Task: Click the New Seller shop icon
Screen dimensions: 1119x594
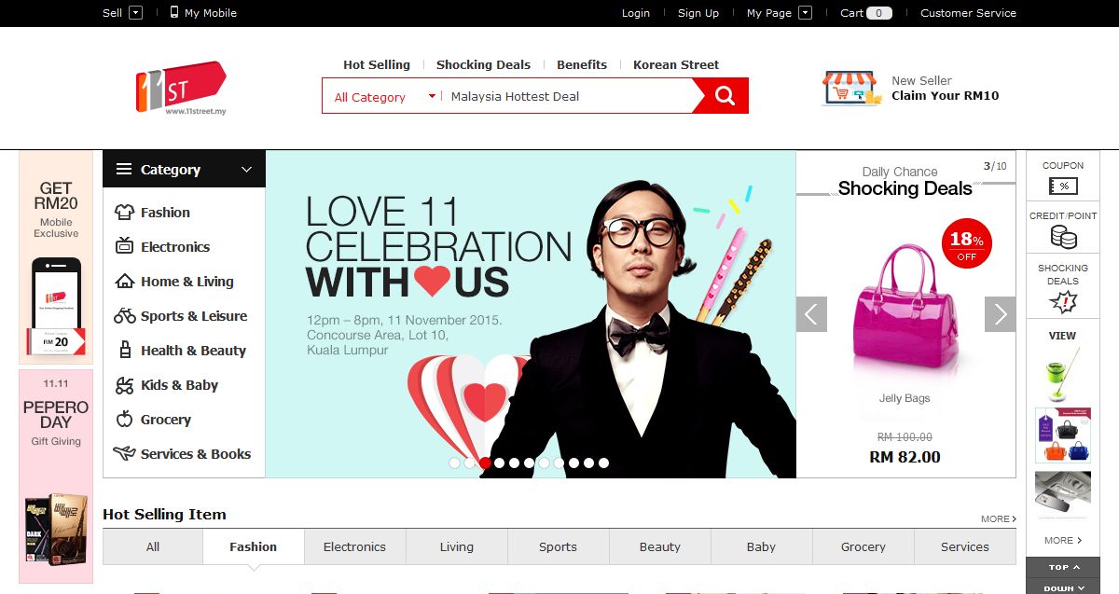Action: point(850,89)
